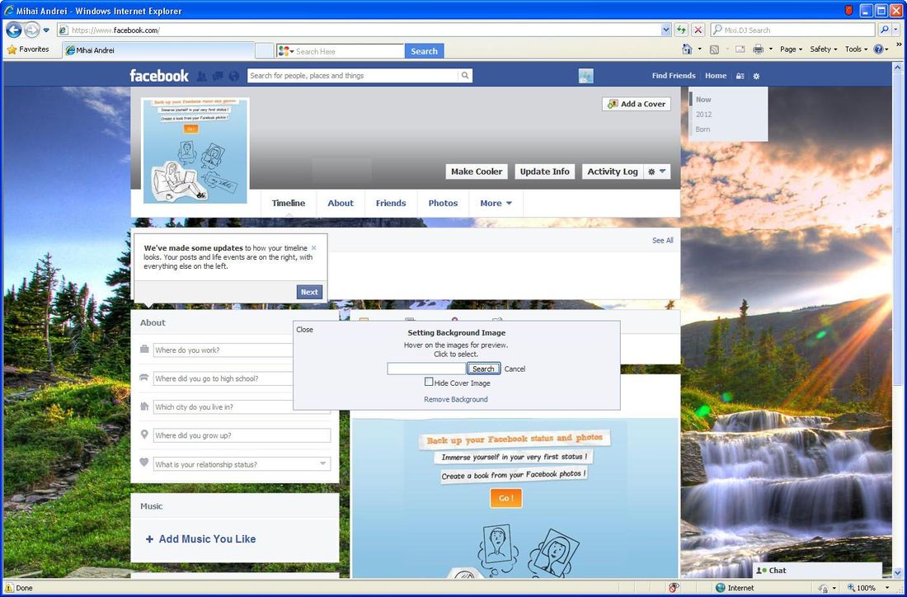Switch to the Photos tab
907x597 pixels.
coord(443,203)
